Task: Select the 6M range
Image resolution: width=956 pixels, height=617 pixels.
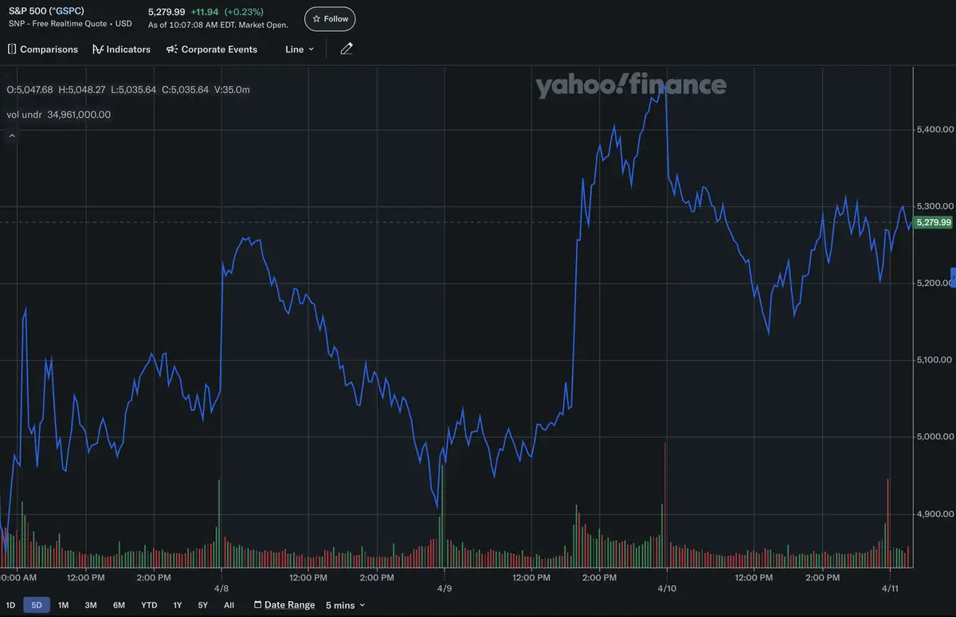Action: point(119,605)
